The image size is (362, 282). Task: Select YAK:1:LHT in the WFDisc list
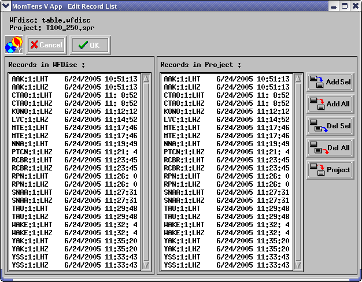point(75,241)
